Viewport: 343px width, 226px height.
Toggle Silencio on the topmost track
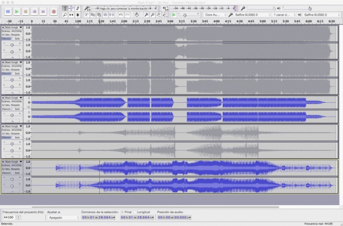pos(6,39)
